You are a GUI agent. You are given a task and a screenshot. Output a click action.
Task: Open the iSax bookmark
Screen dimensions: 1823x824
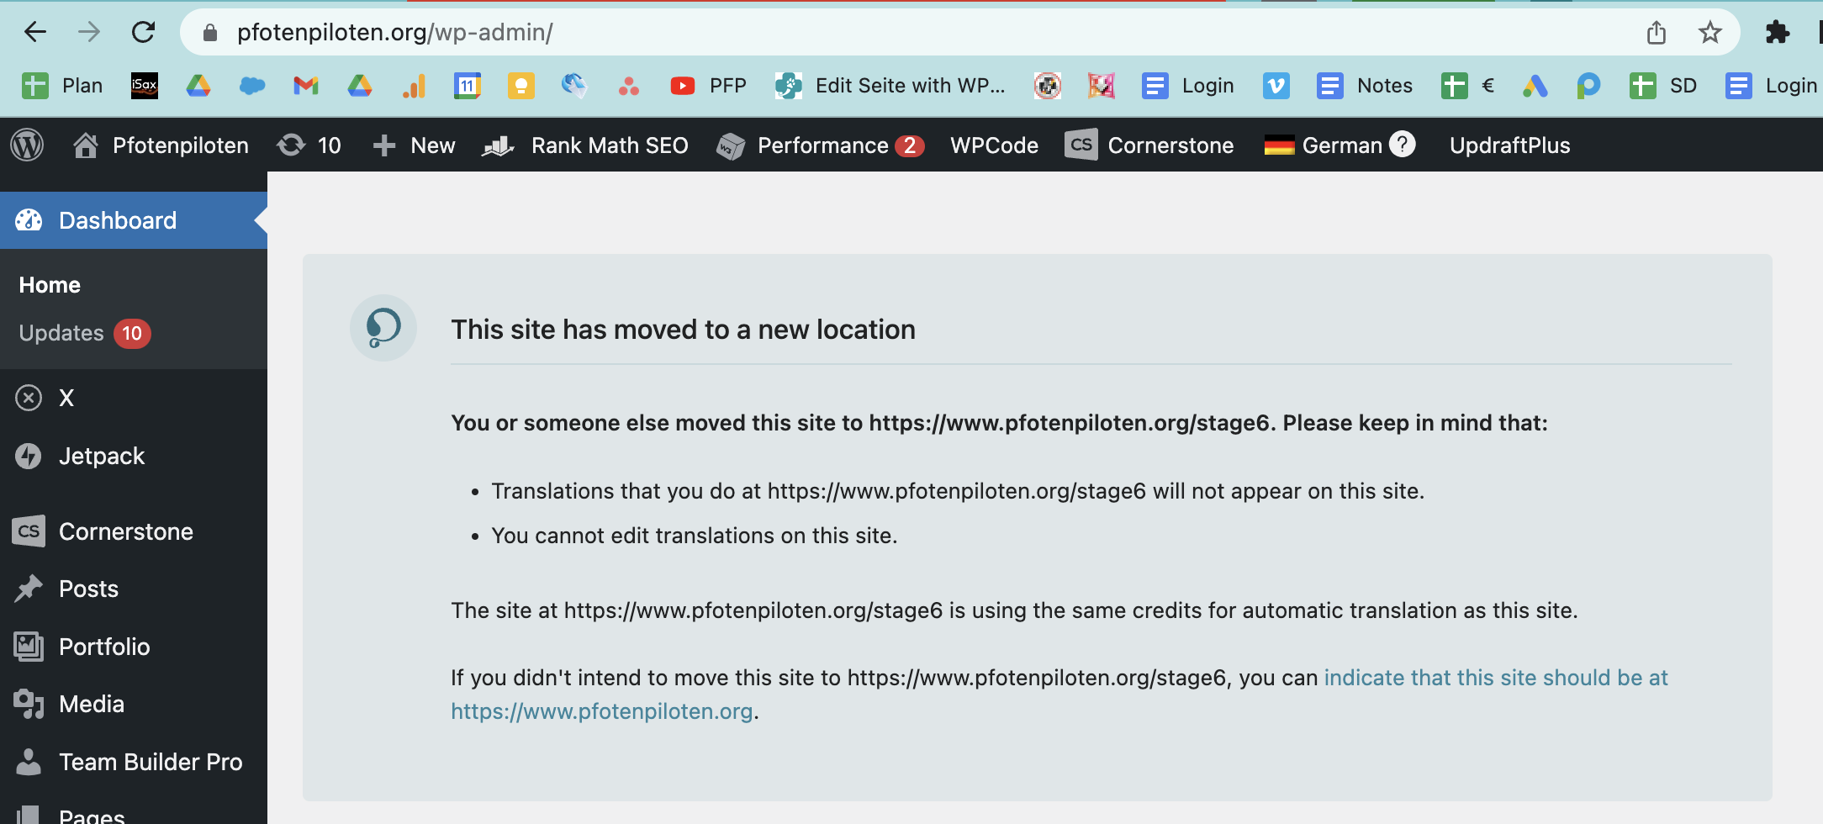(x=144, y=86)
